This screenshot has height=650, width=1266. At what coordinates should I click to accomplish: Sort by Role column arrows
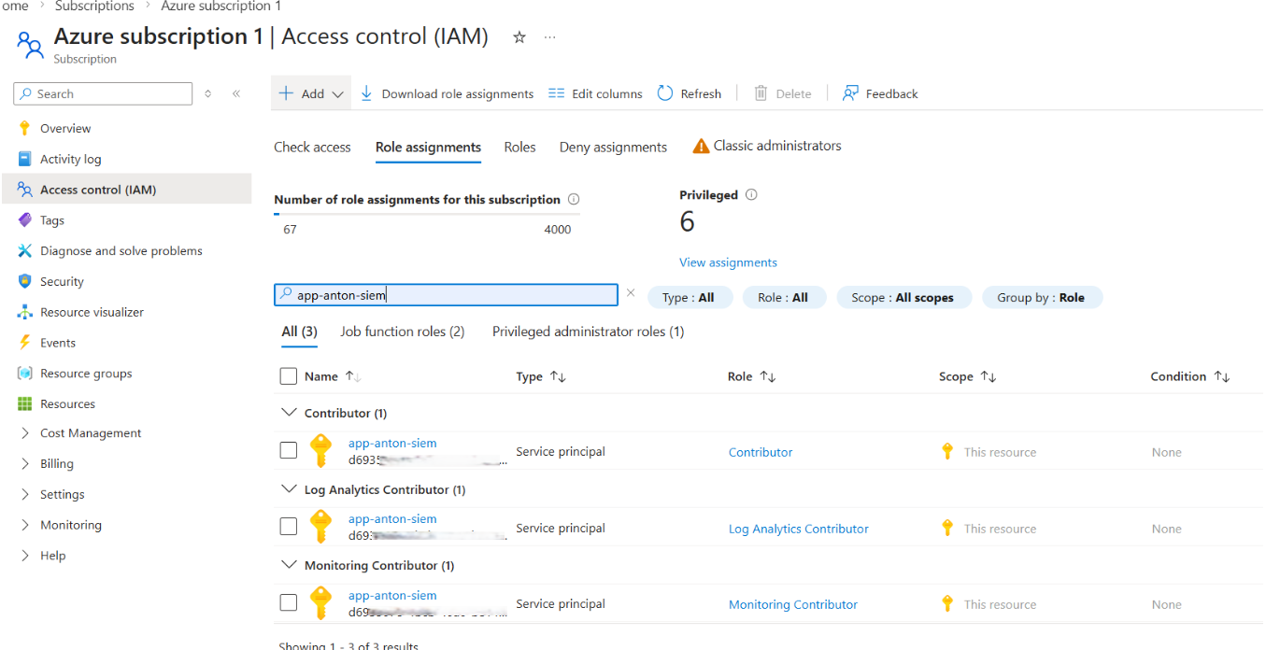[768, 376]
